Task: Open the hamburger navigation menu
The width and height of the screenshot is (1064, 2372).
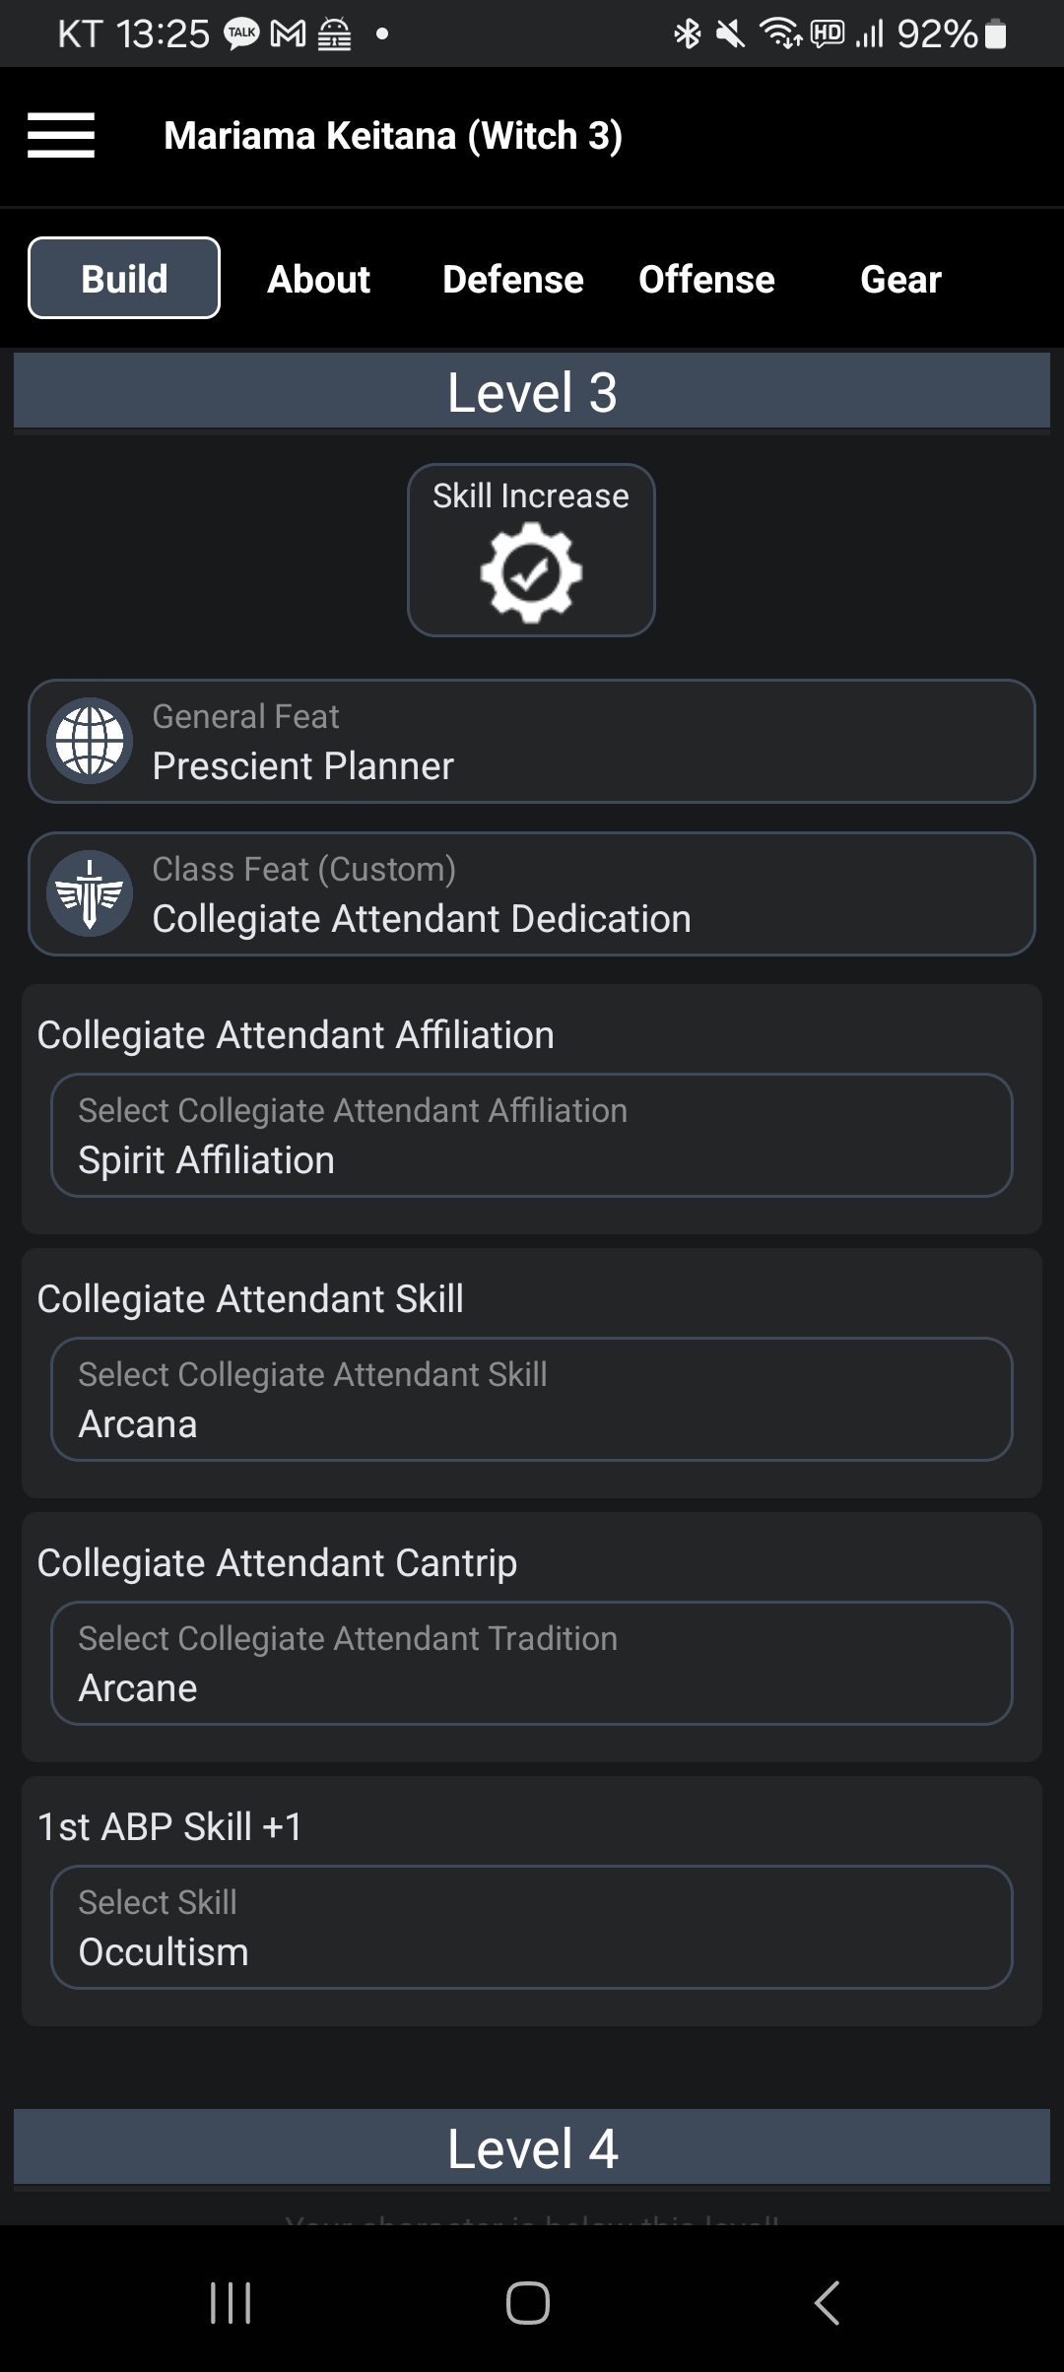Action: pyautogui.click(x=61, y=135)
